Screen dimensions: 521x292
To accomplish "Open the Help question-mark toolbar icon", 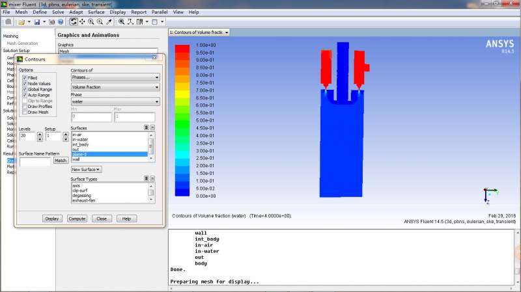I will click(61, 22).
